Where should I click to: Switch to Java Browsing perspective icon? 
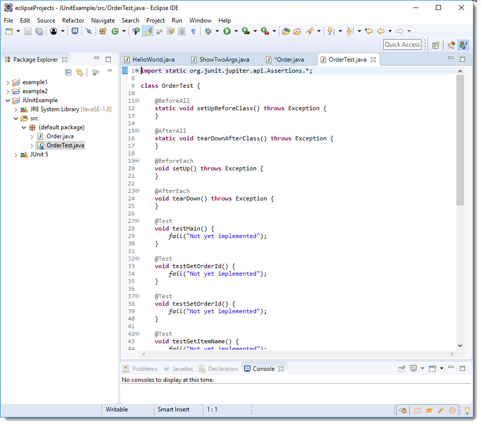click(451, 45)
